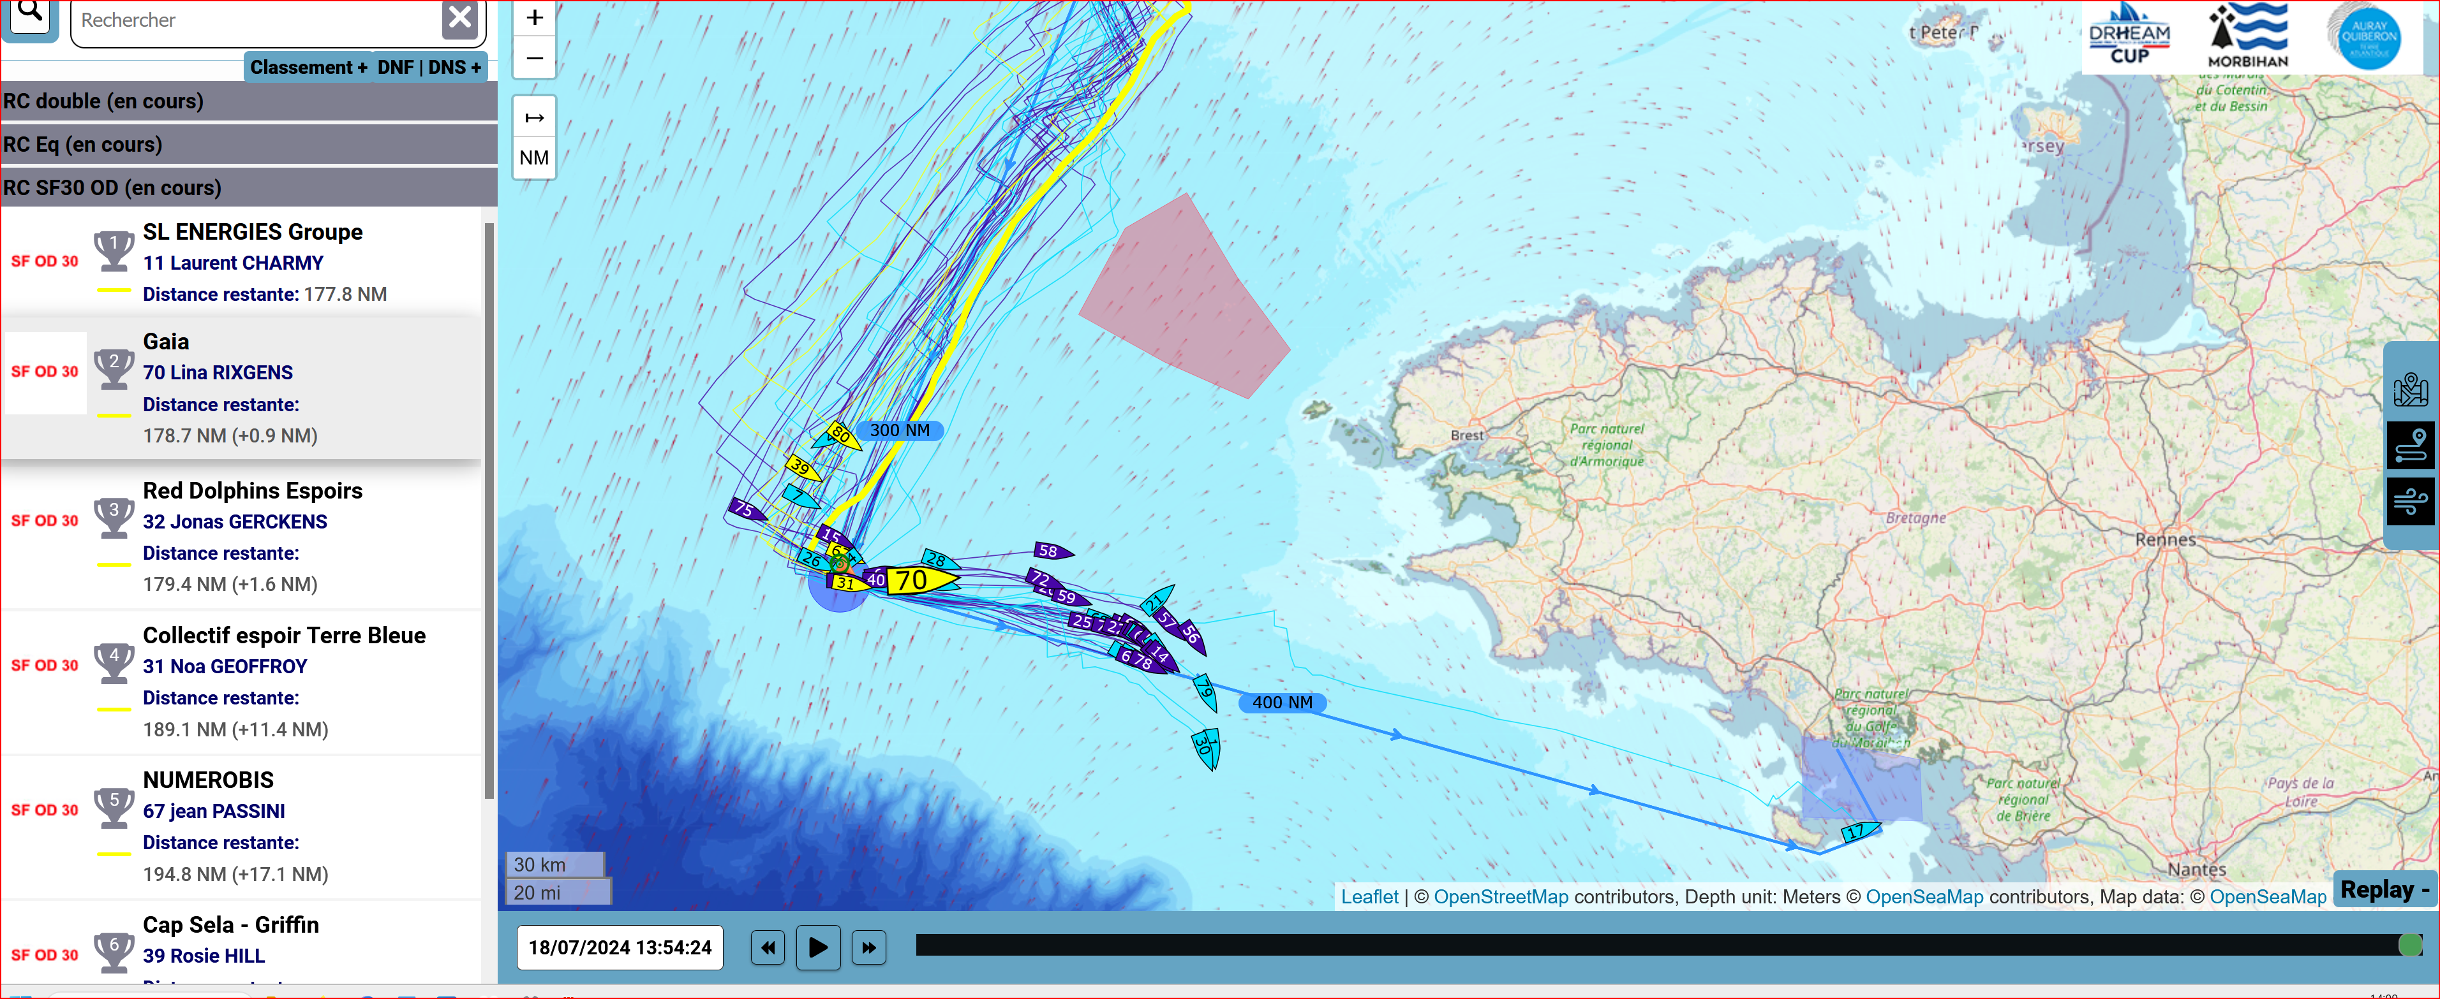Toggle the wind overlay icon
This screenshot has height=999, width=2440.
click(x=2411, y=501)
